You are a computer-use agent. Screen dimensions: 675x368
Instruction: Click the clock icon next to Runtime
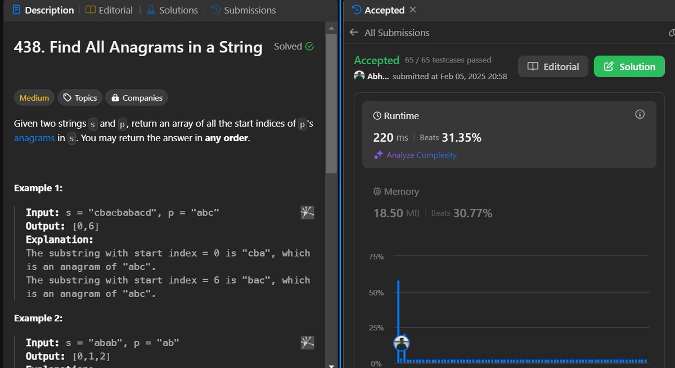point(377,115)
